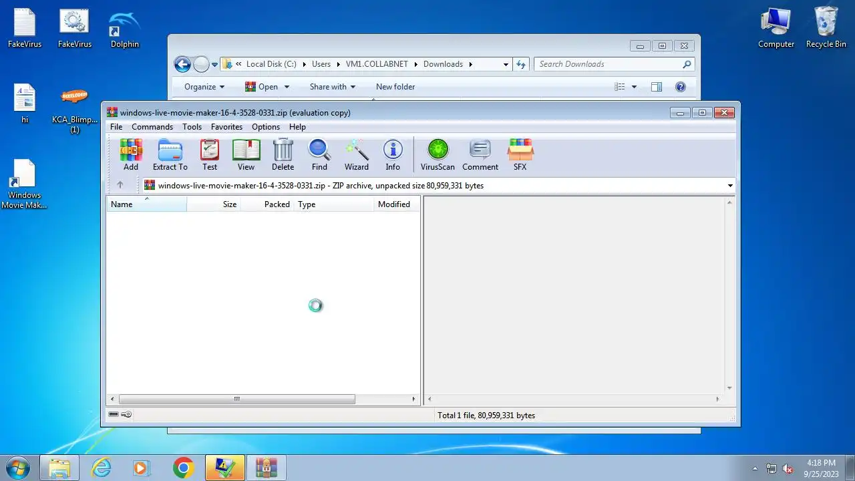Launch the Wizard tool
This screenshot has height=481, width=855.
[356, 154]
